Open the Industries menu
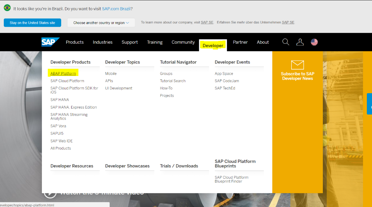 [x=102, y=42]
